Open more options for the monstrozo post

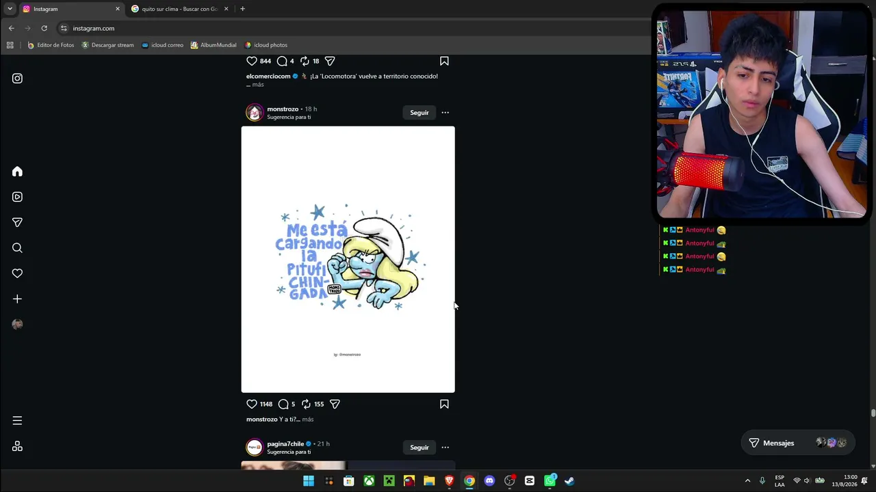point(445,113)
